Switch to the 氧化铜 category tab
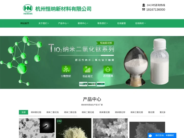184x138 pixels. click(x=151, y=112)
